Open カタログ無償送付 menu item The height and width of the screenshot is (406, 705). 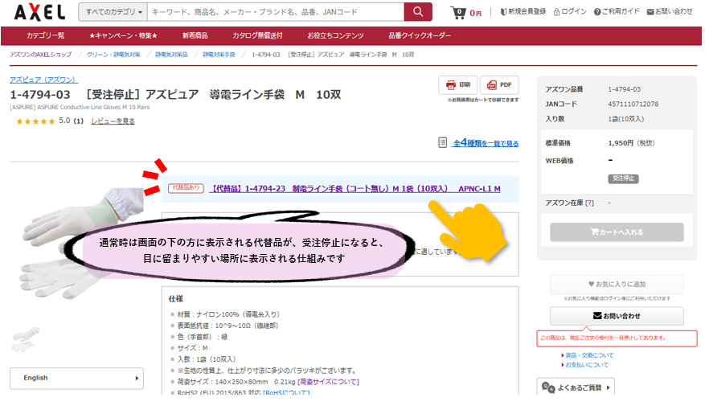257,35
